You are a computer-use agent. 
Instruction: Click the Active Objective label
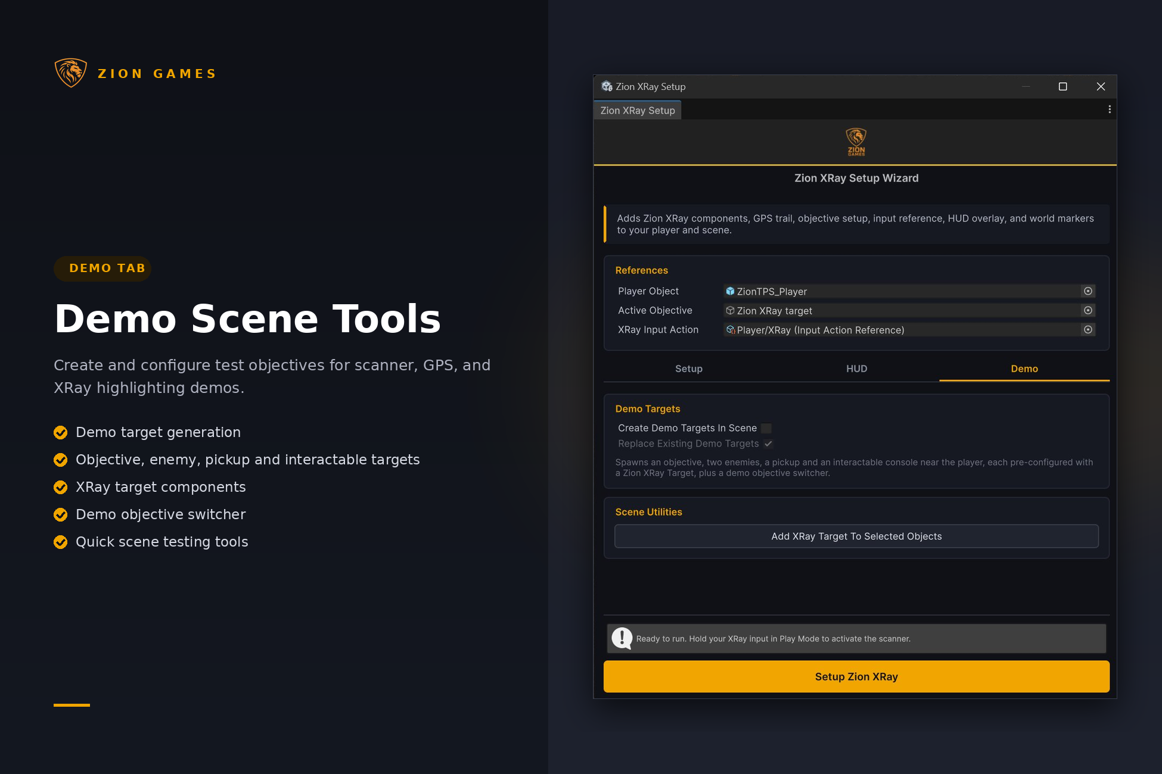click(655, 310)
